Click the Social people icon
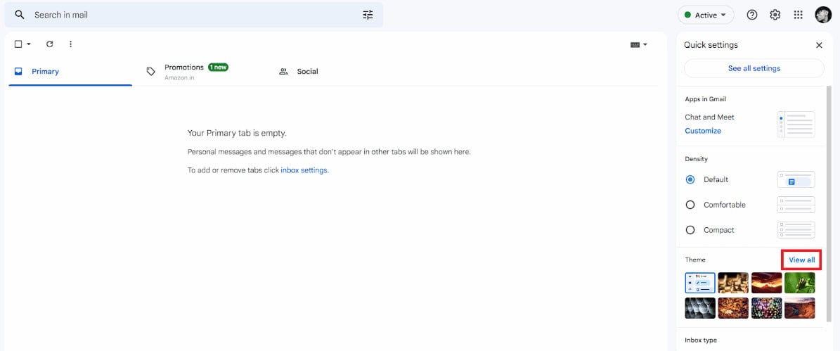This screenshot has width=840, height=351. [x=284, y=71]
